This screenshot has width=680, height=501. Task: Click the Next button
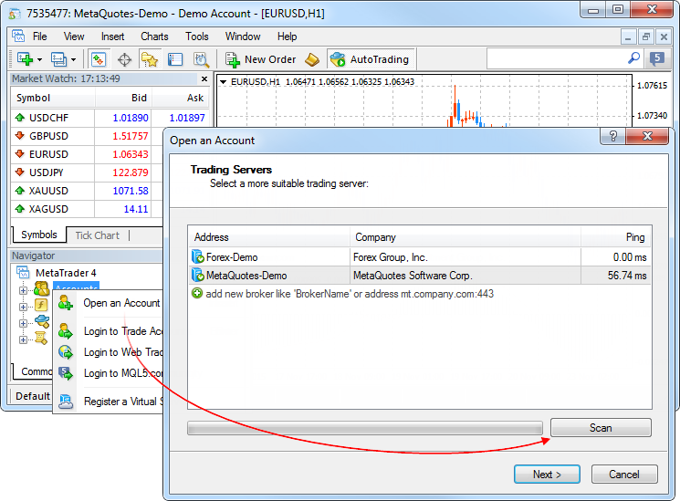(x=547, y=475)
